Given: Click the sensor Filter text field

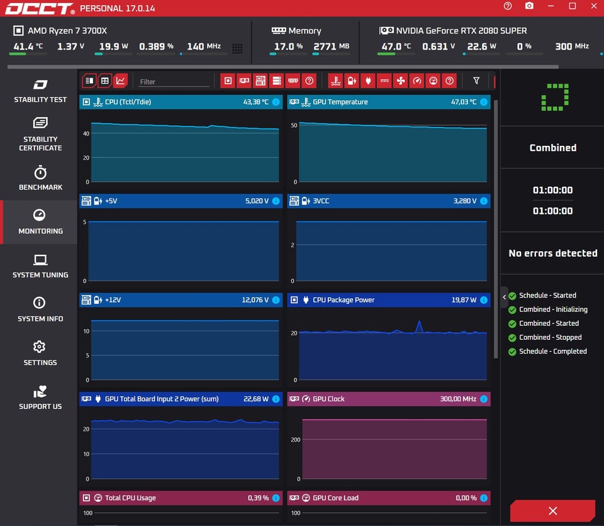Looking at the screenshot, I should (x=174, y=82).
